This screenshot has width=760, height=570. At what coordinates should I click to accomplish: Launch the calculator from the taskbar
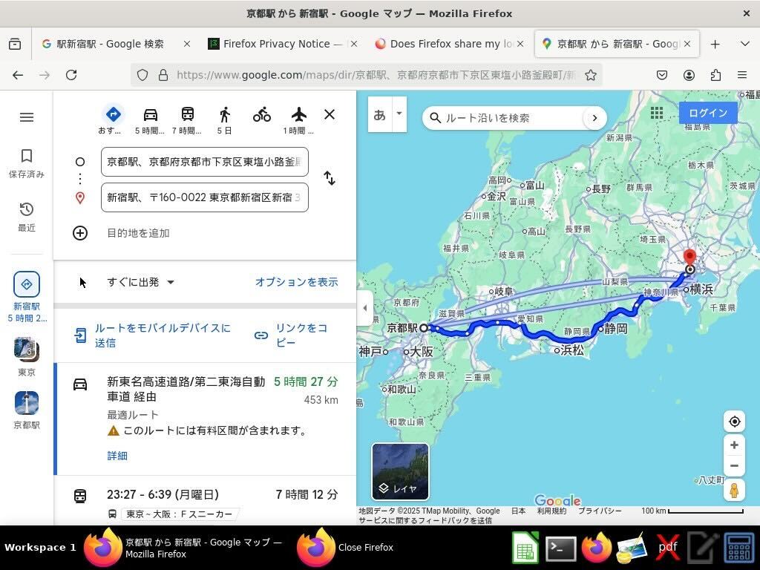(x=739, y=548)
